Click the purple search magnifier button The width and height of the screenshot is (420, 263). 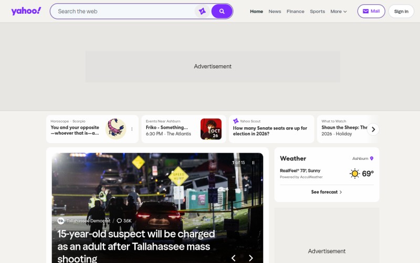(222, 11)
